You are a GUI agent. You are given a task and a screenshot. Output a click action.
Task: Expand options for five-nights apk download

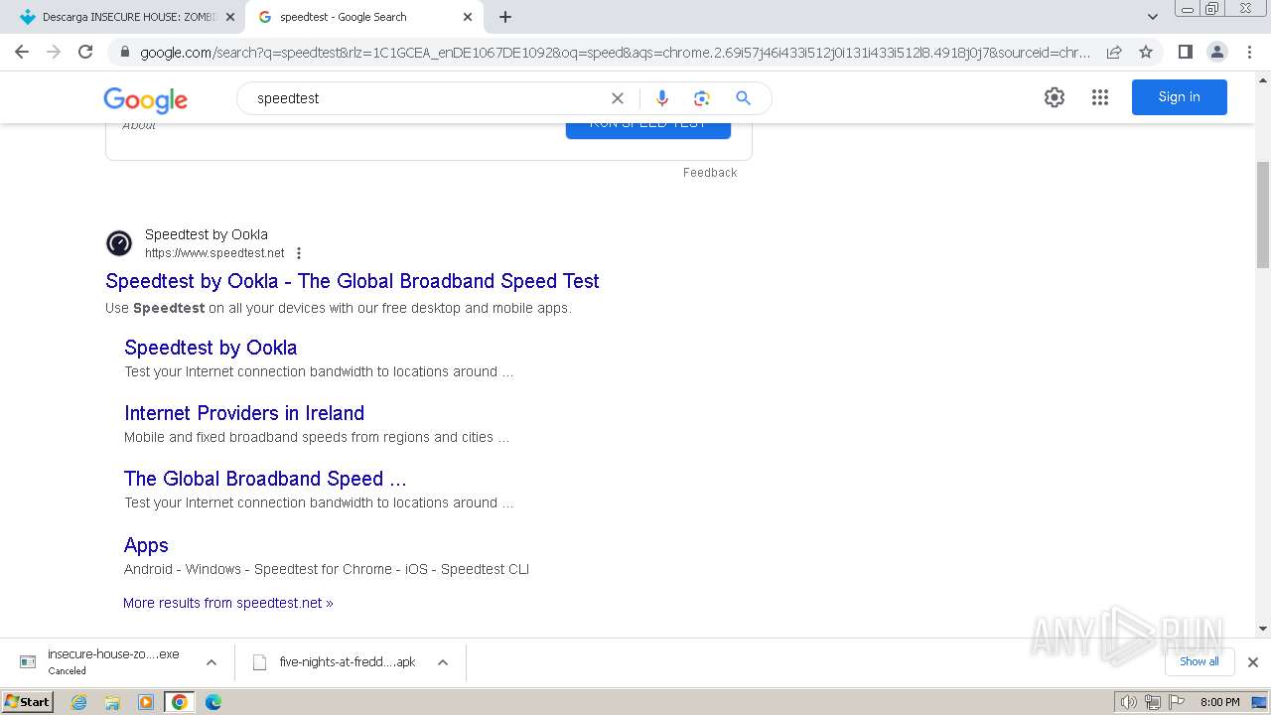coord(443,662)
